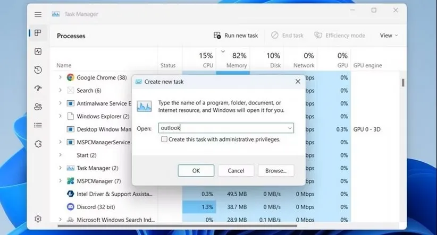Open App history page in sidebar
The height and width of the screenshot is (235, 437).
[38, 70]
